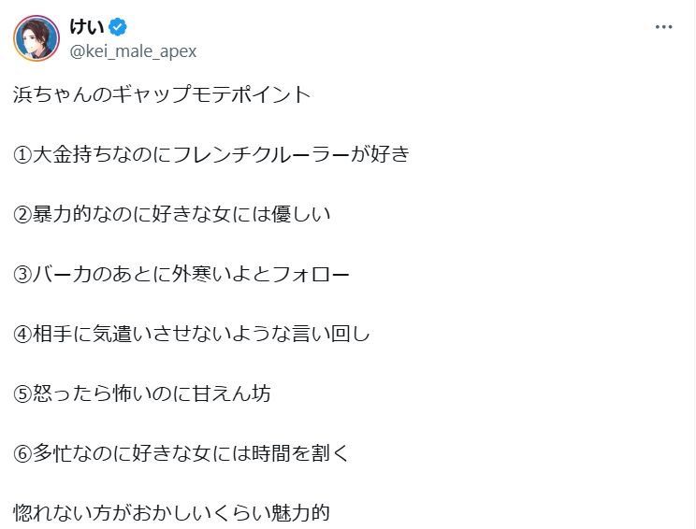Click the circled number ⑤ marker
696x529 pixels.
click(22, 393)
